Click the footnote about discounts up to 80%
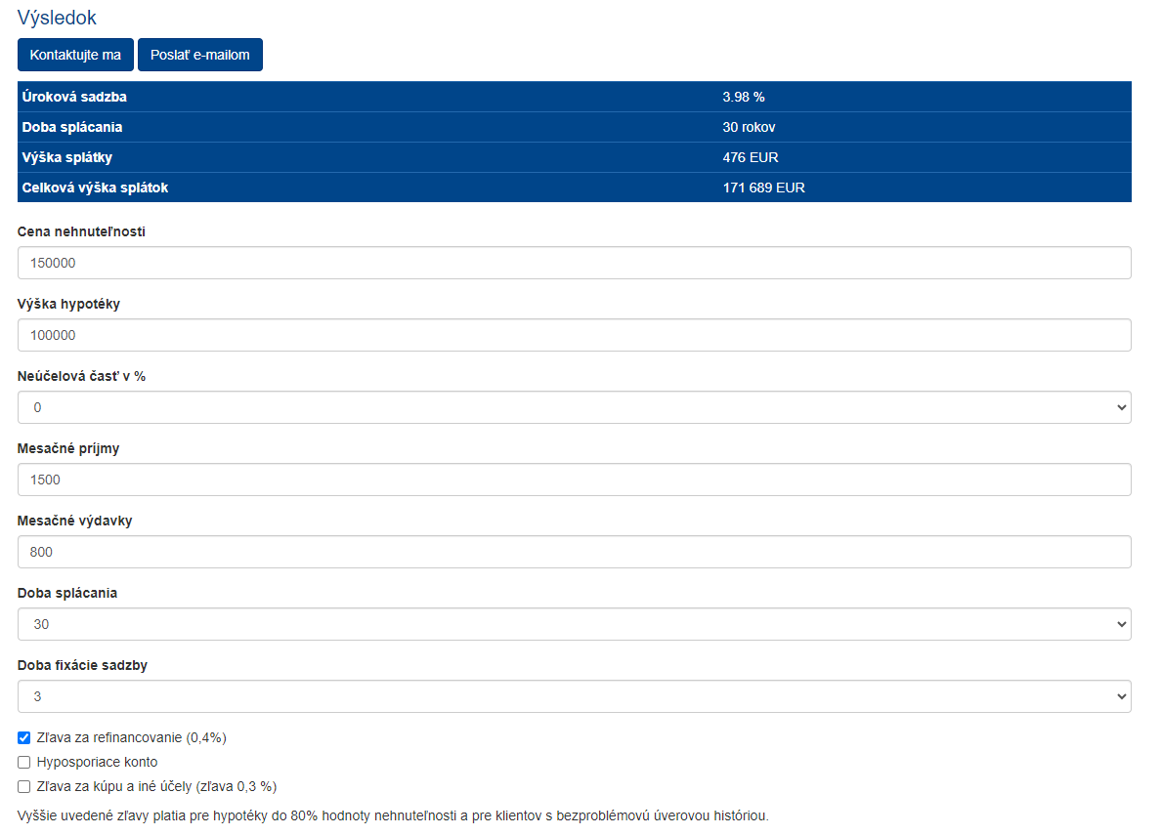The height and width of the screenshot is (835, 1162). [393, 814]
